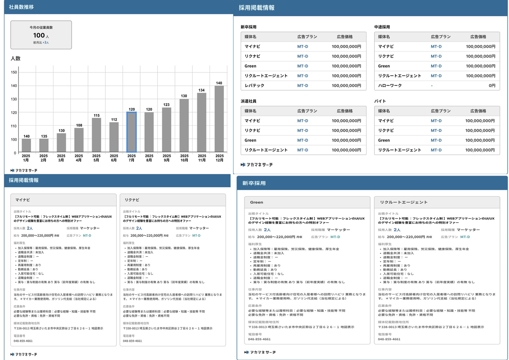Click the ハローワーク row in the 中途採用 table

click(437, 86)
